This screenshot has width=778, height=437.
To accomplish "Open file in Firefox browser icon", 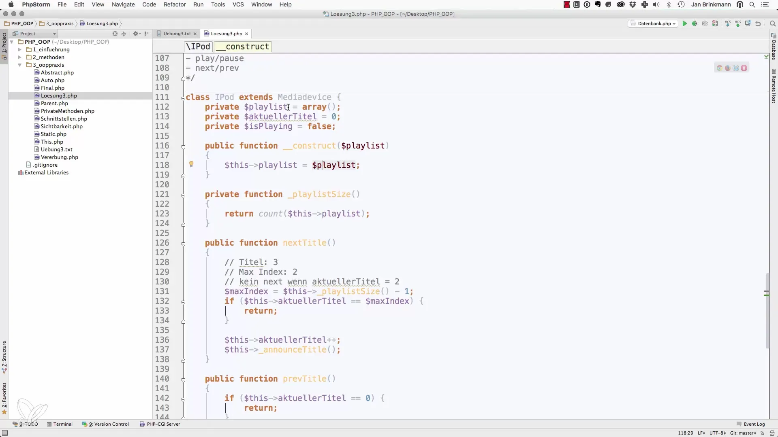I will [728, 68].
